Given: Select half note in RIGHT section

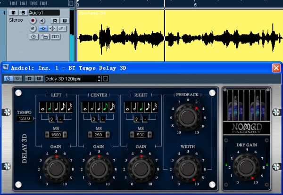Looking at the screenshot, I should (134, 107).
